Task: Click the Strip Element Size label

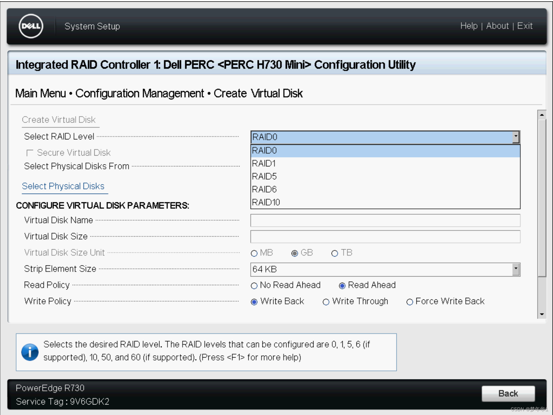Action: (60, 269)
